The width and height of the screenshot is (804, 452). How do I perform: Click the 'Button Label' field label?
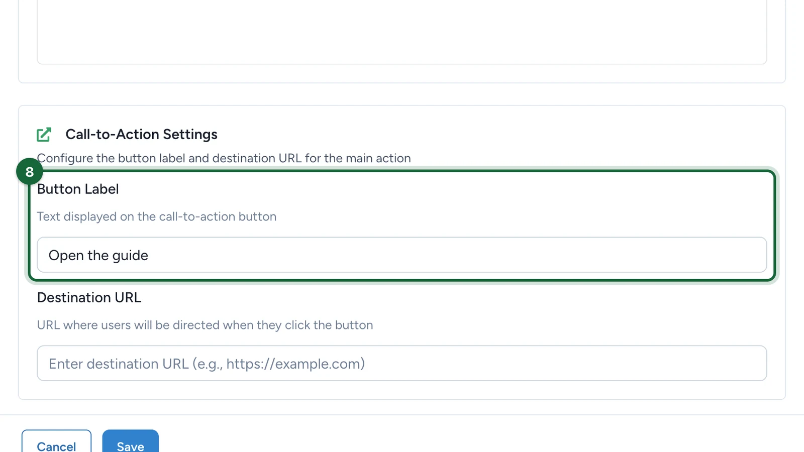click(78, 189)
